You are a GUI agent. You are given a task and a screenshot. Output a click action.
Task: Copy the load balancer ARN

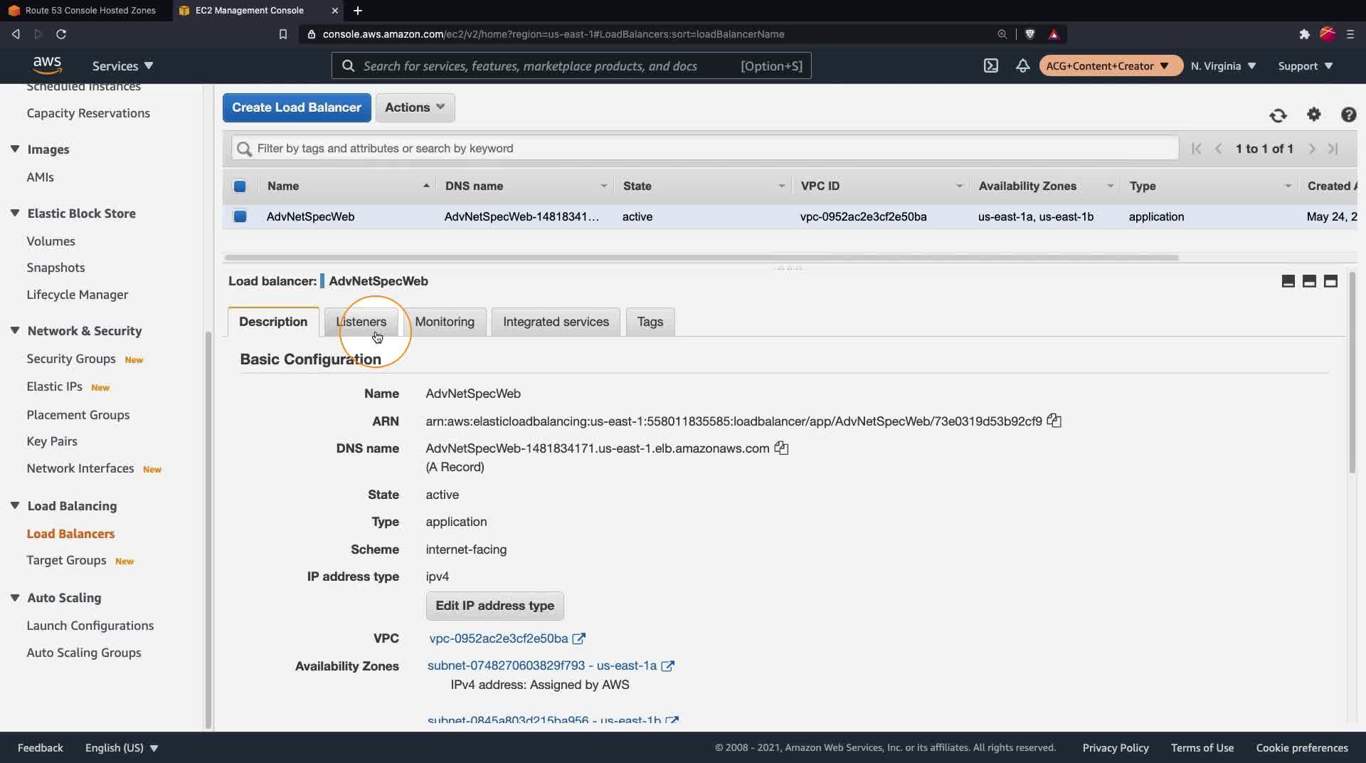[1054, 421]
